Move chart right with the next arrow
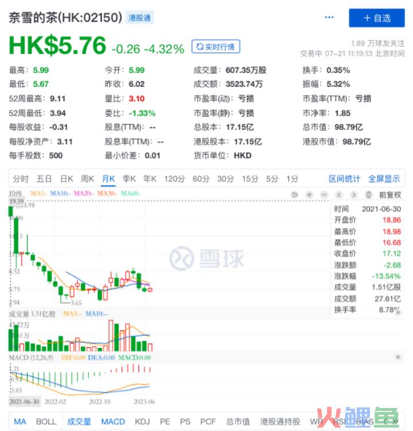413x431 pixels. point(354,195)
